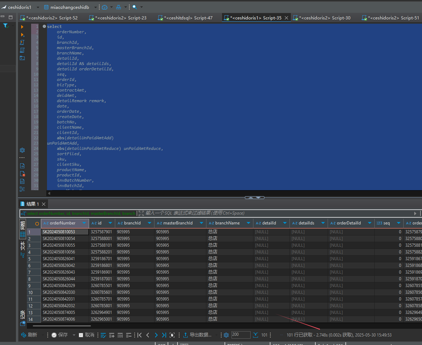The height and width of the screenshot is (345, 422).
Task: Close the ceshidoris1 Script-35 tab
Action: pos(286,18)
